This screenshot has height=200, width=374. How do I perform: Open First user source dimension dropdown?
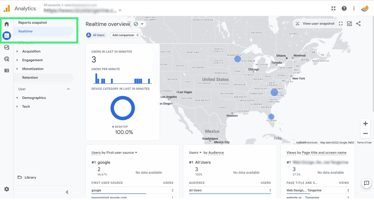(136, 153)
